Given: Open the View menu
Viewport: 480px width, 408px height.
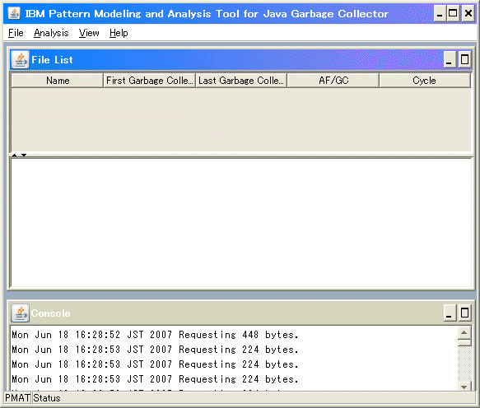Looking at the screenshot, I should tap(89, 33).
